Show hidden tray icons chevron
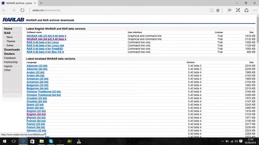 (223, 141)
